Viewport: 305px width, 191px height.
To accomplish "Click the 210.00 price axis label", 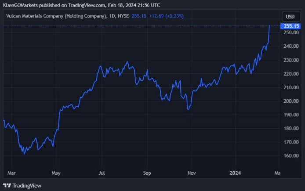I will click(291, 87).
